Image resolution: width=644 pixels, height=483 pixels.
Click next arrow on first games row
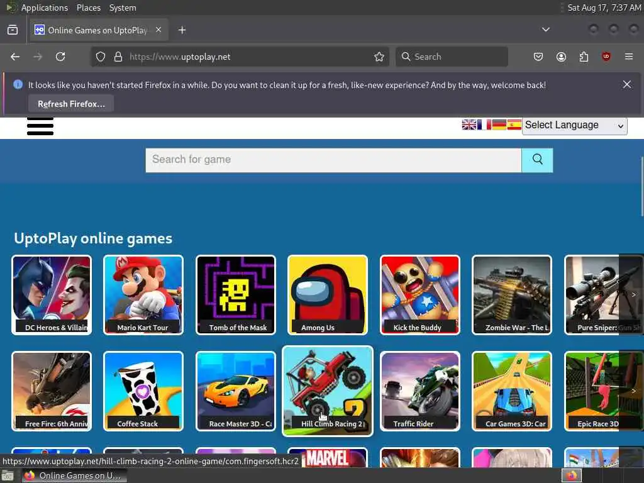pos(634,294)
